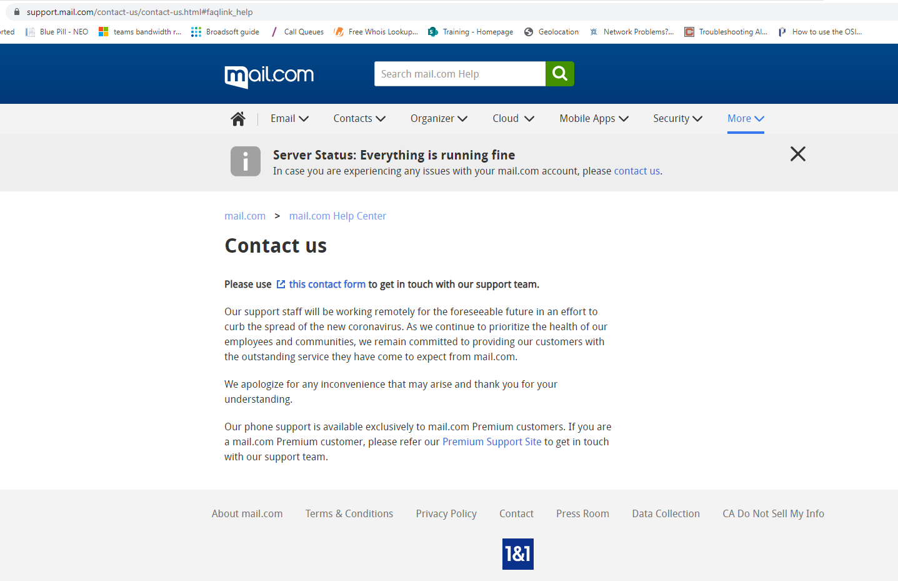Open the Network Problems bookmark
The image size is (898, 581).
click(x=631, y=32)
